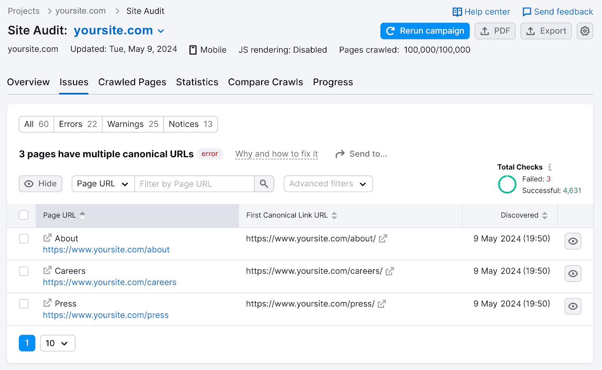
Task: Expand the Page URL filter dropdown
Action: (x=103, y=184)
